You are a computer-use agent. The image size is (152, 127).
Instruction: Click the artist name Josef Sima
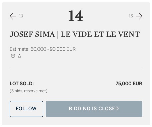[x=32, y=34]
